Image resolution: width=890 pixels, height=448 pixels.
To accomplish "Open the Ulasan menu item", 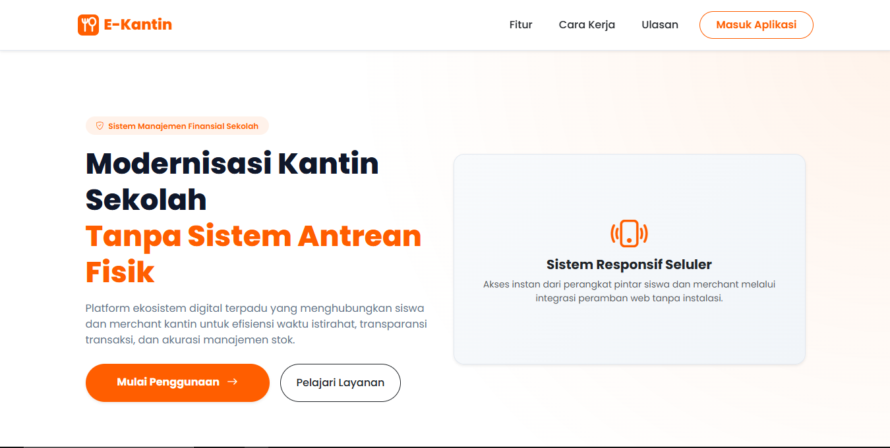I will click(660, 25).
